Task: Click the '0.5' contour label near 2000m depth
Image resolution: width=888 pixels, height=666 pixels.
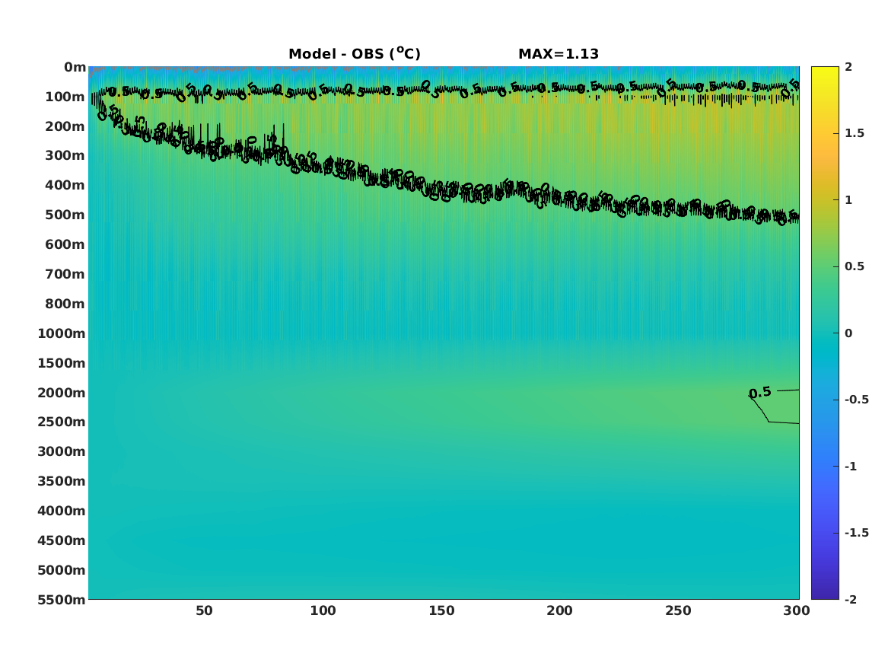Action: point(760,392)
